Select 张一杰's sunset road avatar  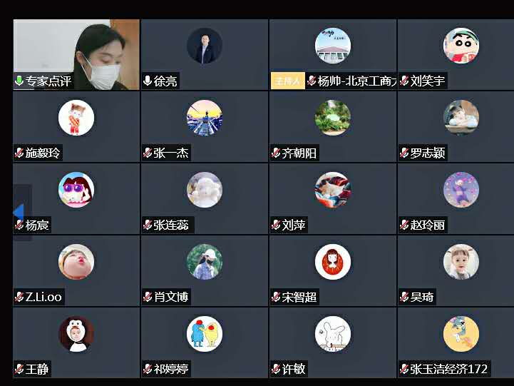[205, 118]
